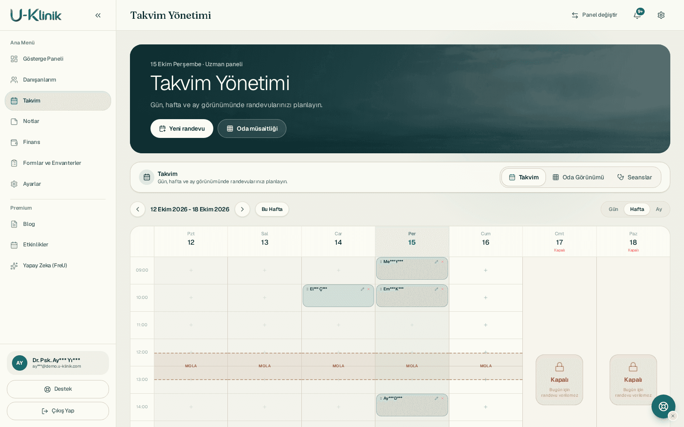Viewport: 684px width, 427px height.
Task: Open the floating help widget icon
Action: click(663, 407)
